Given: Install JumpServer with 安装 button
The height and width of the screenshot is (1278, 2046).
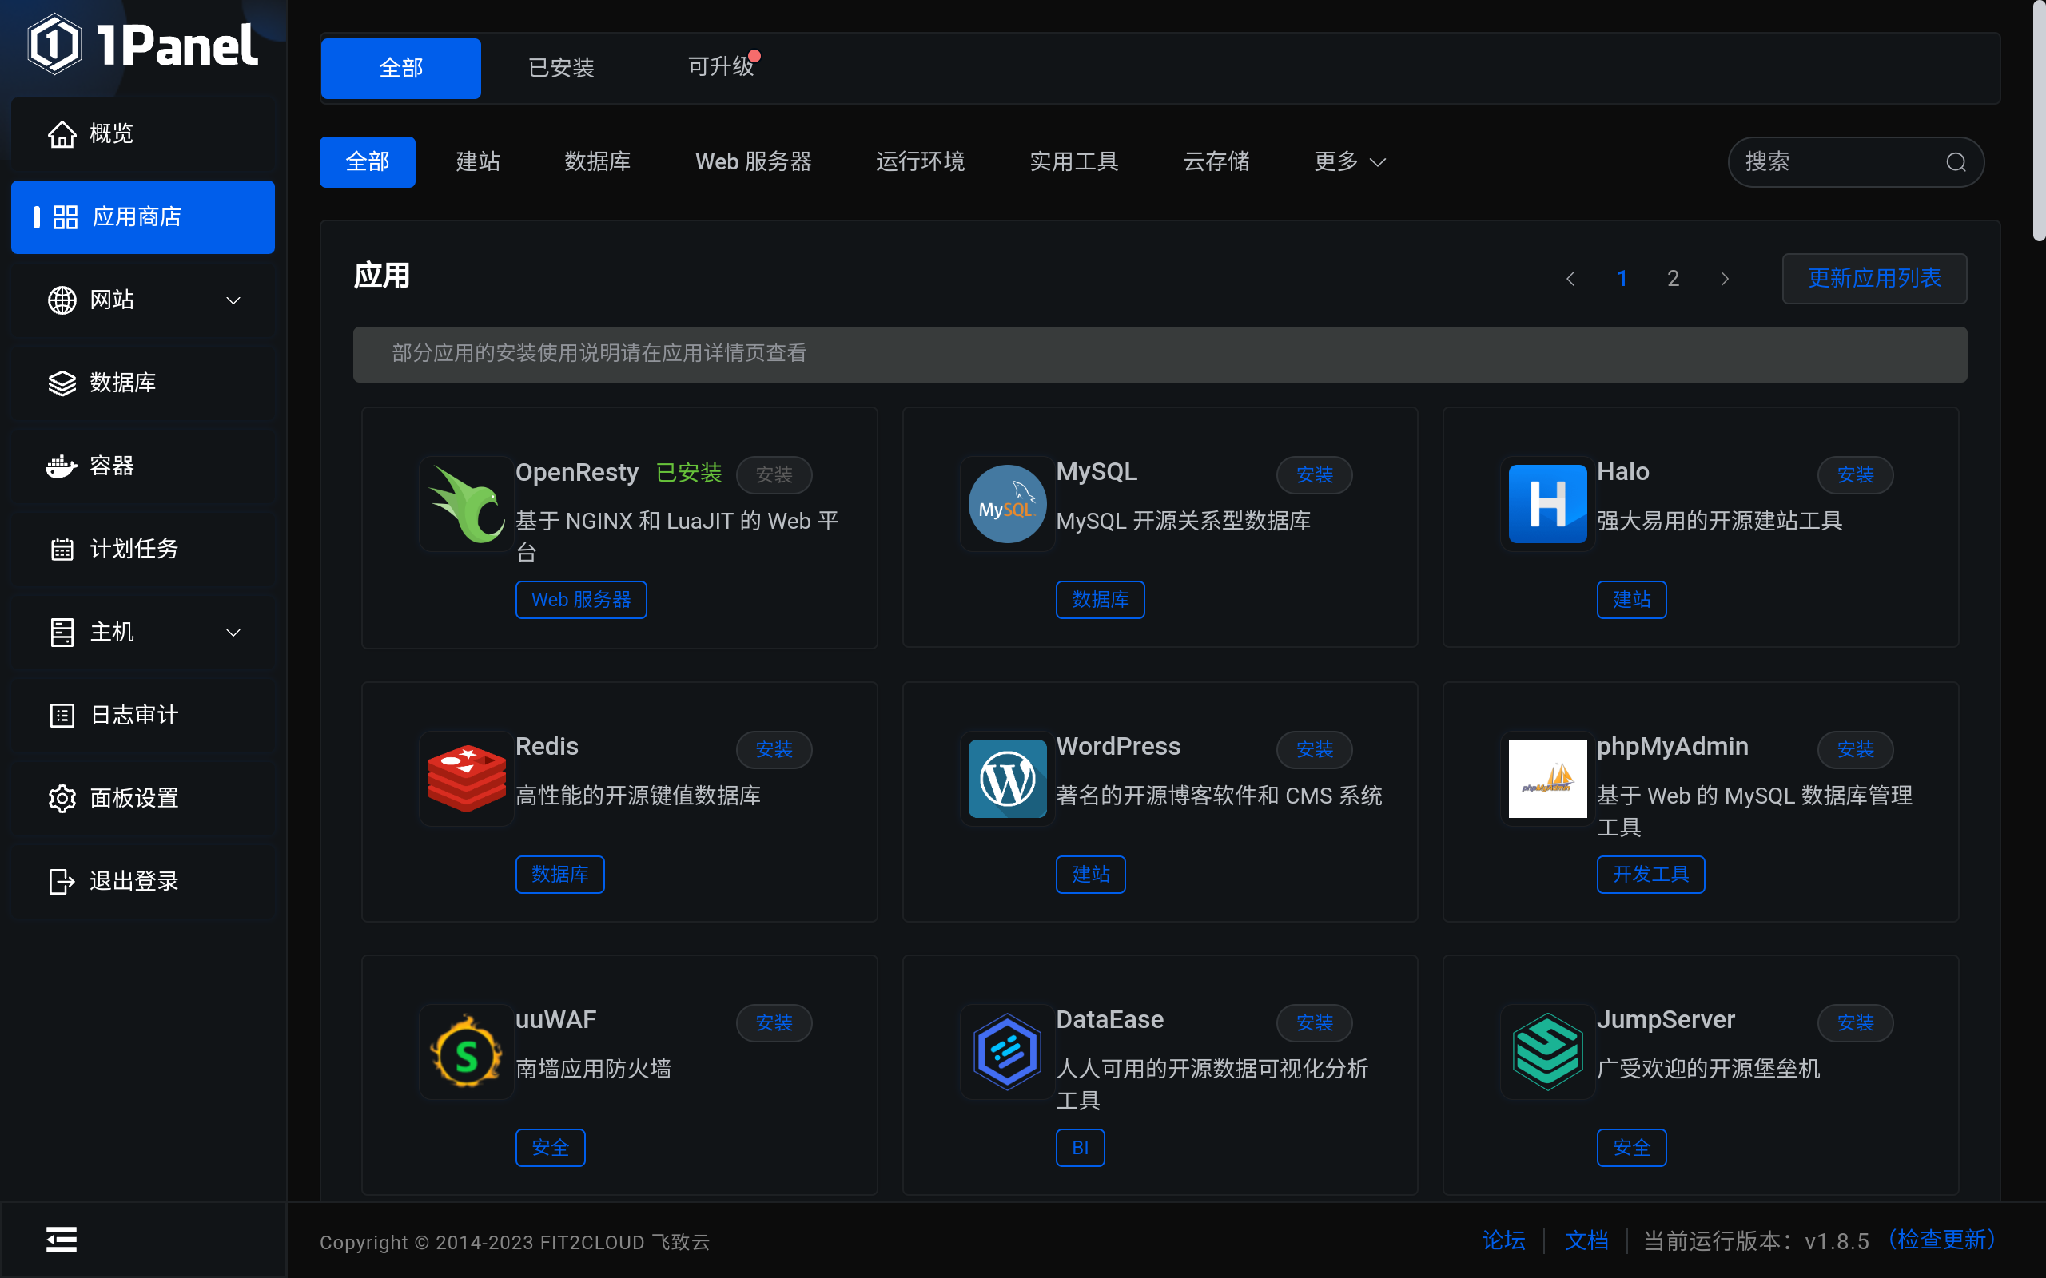Looking at the screenshot, I should [1855, 1022].
